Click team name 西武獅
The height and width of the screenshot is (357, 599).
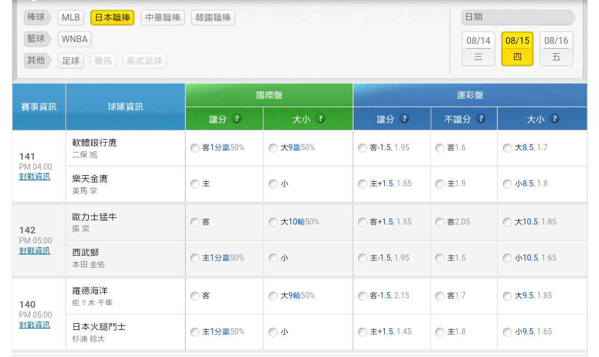pos(85,252)
